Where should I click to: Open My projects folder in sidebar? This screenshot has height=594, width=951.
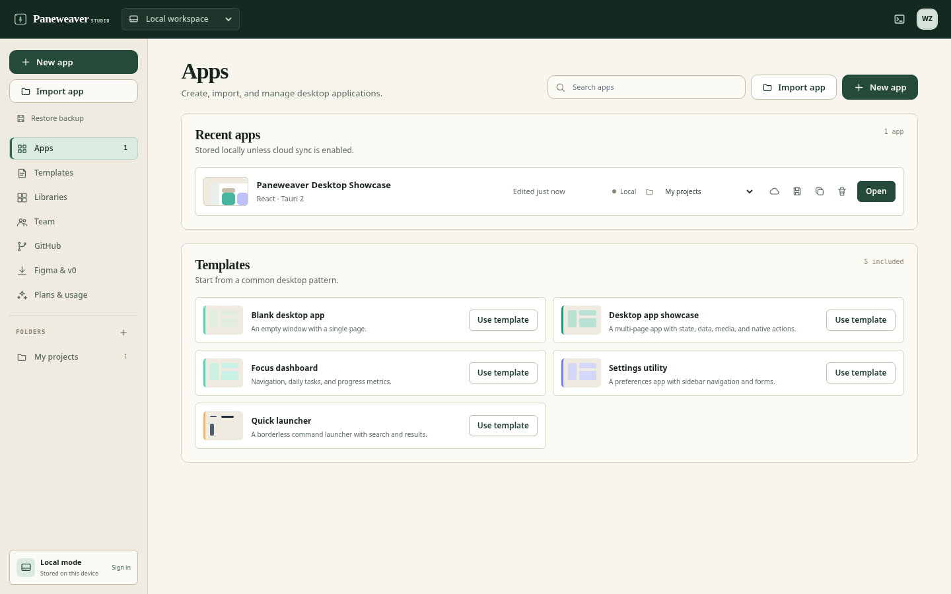tap(73, 357)
